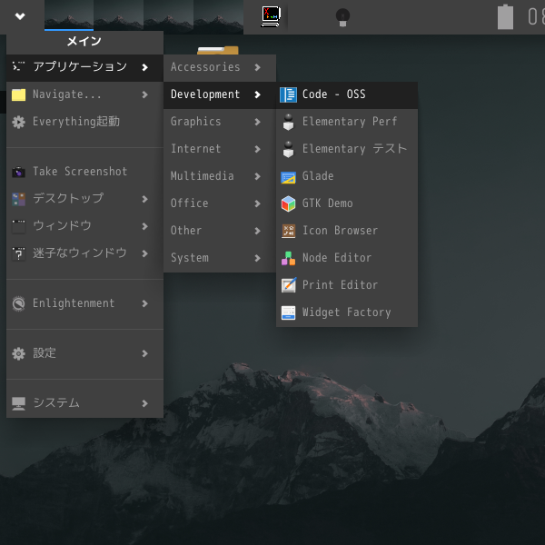The width and height of the screenshot is (545, 545).
Task: Click the Code - OSS blue icon
Action: point(288,94)
